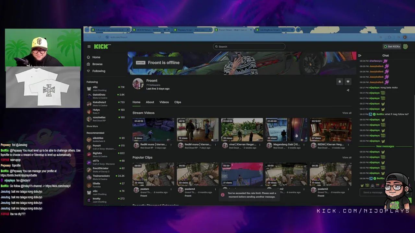Open options menu for Magandang Gabi video

pyautogui.click(x=304, y=145)
